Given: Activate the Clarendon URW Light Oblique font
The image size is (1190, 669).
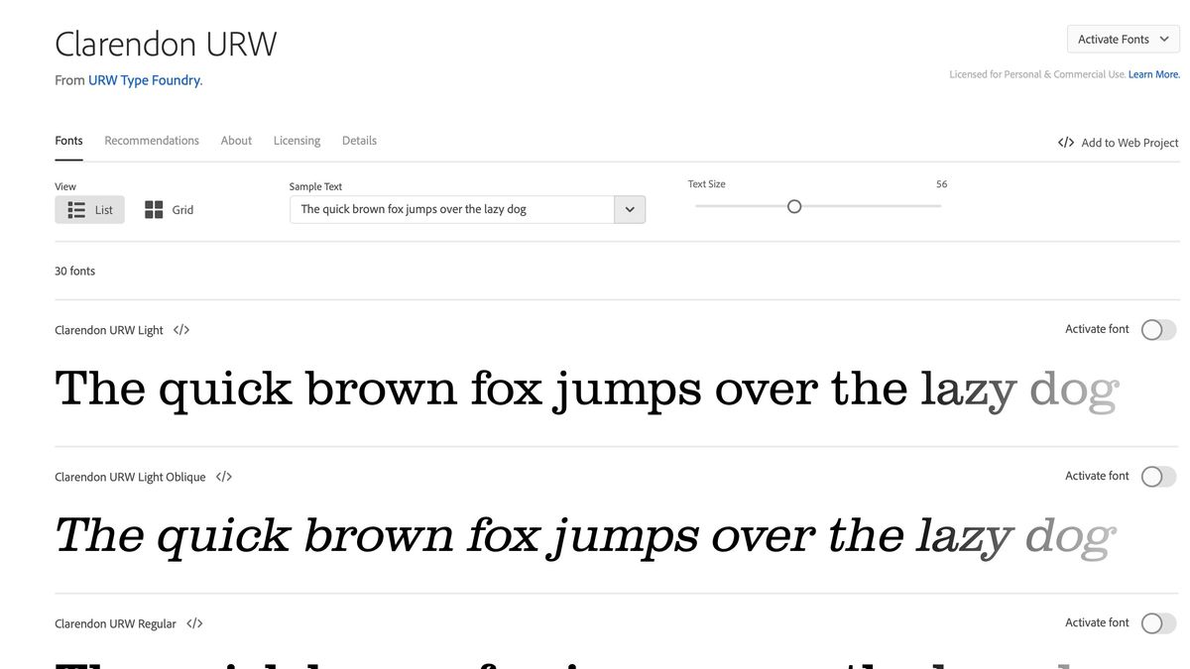Looking at the screenshot, I should 1157,476.
